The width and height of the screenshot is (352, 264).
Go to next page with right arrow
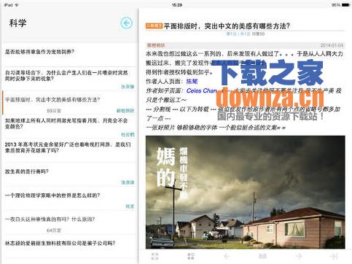[299, 256]
